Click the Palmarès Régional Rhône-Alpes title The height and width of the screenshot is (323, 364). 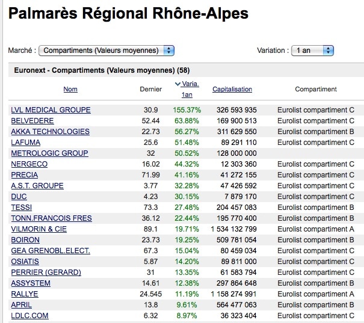click(128, 13)
